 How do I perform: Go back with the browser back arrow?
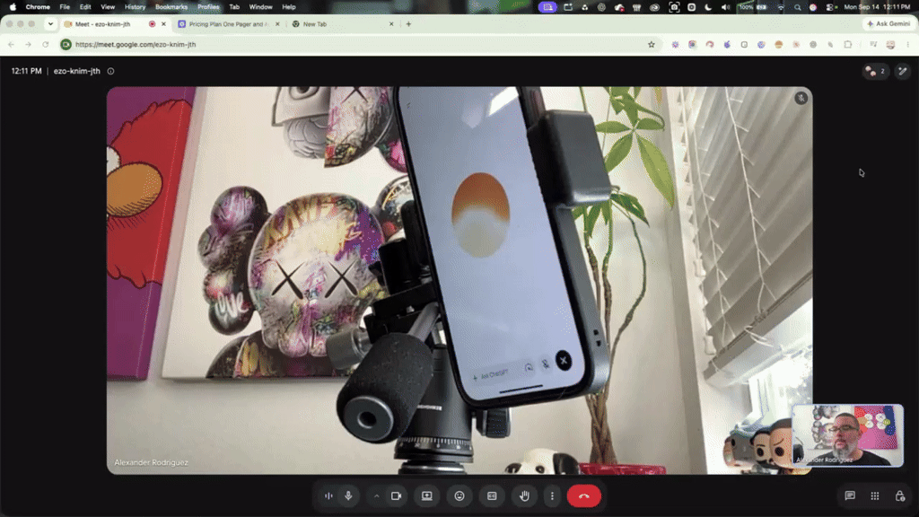click(x=11, y=45)
